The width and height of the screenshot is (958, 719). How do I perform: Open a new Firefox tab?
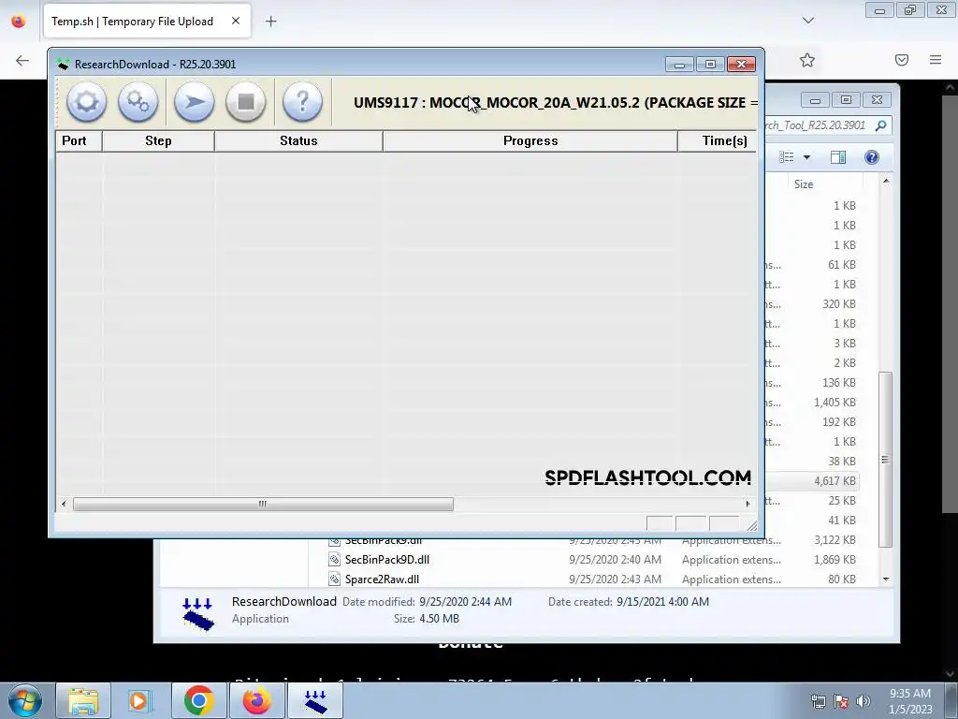[x=270, y=22]
